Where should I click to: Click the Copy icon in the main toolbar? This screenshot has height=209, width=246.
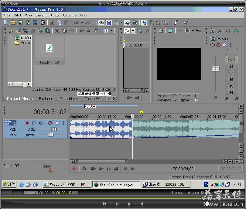click(59, 22)
